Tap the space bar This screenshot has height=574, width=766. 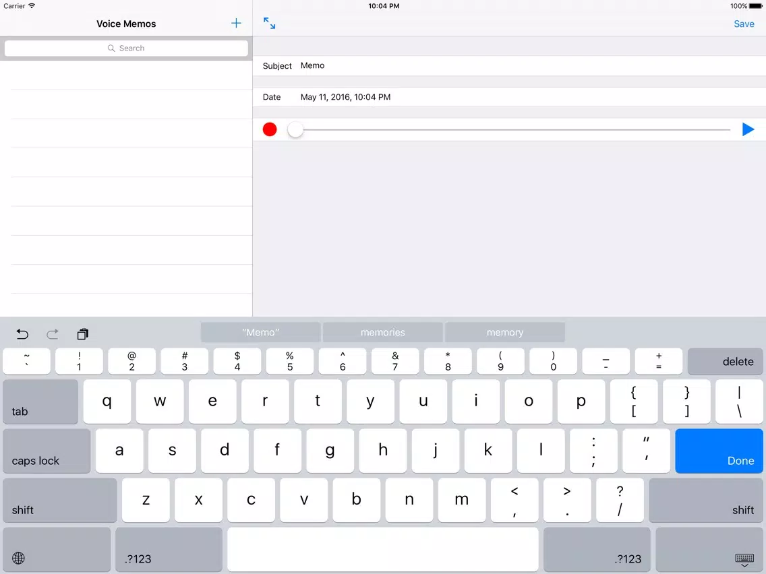click(383, 550)
